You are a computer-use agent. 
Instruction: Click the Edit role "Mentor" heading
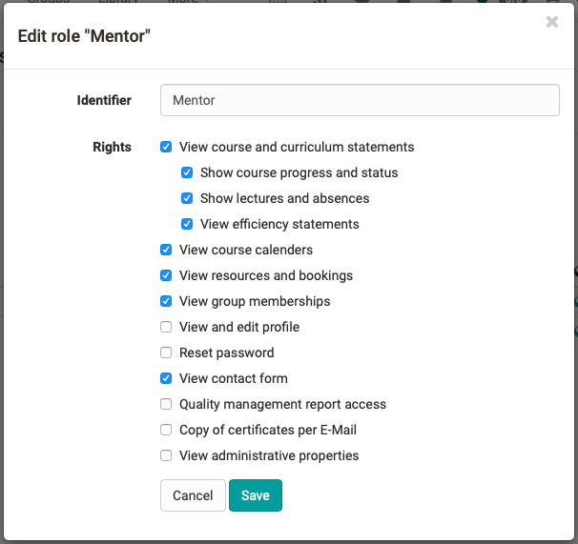click(85, 37)
